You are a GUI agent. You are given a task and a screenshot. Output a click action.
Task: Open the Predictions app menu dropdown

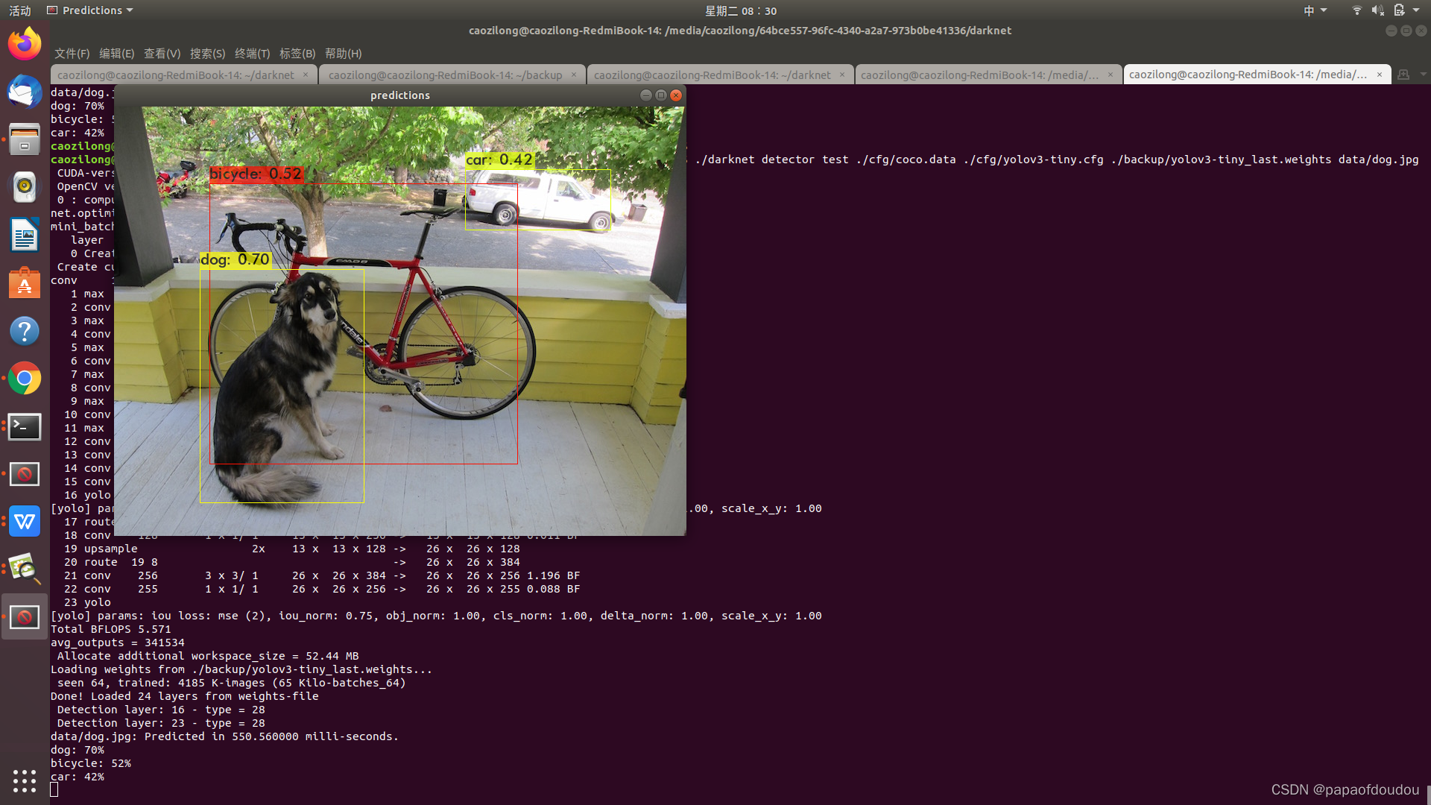(x=90, y=10)
